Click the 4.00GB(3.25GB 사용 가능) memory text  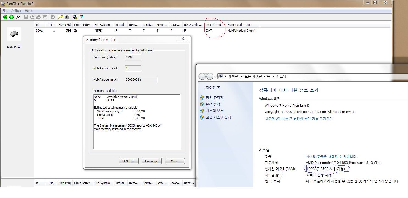coord(325,169)
